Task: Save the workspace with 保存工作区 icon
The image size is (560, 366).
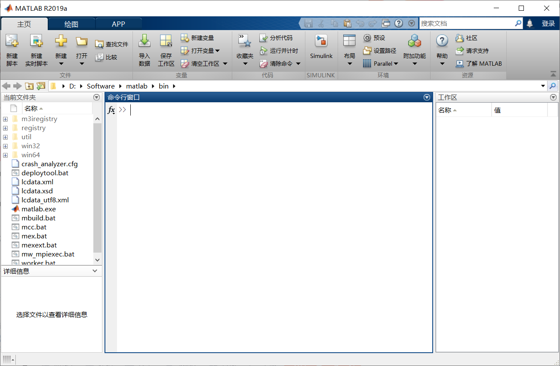Action: pos(166,49)
